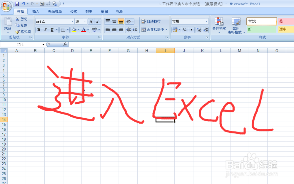Screen dimensions: 294x184
Task: Apply the 适中 Neutral cell style
Action: click(286, 29)
